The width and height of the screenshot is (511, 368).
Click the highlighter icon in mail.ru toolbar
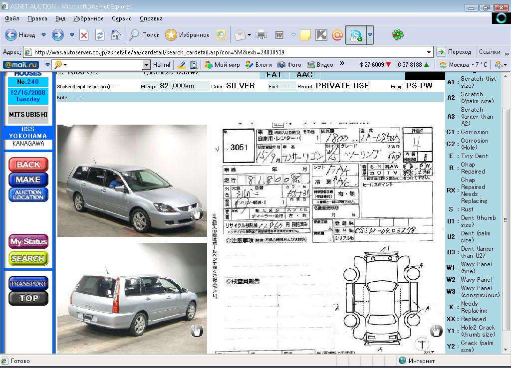click(x=182, y=65)
